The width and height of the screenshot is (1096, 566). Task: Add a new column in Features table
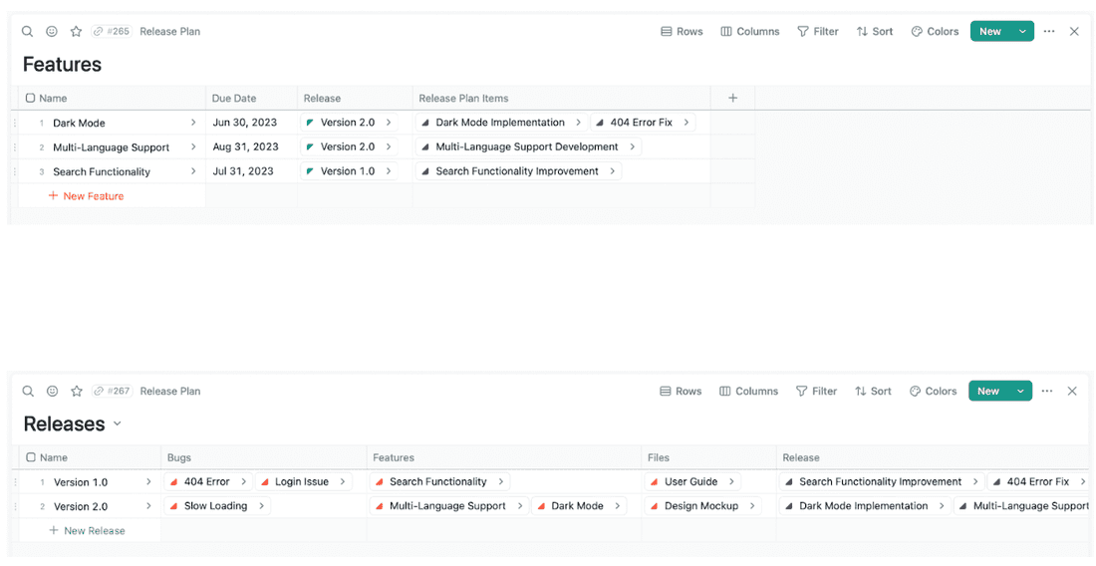point(732,98)
